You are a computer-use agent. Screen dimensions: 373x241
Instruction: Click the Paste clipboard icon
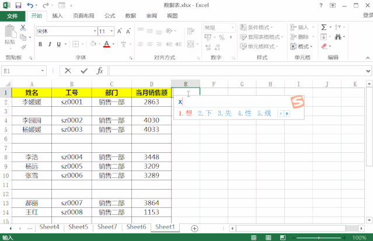tap(10, 32)
